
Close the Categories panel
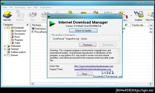pos(27,25)
